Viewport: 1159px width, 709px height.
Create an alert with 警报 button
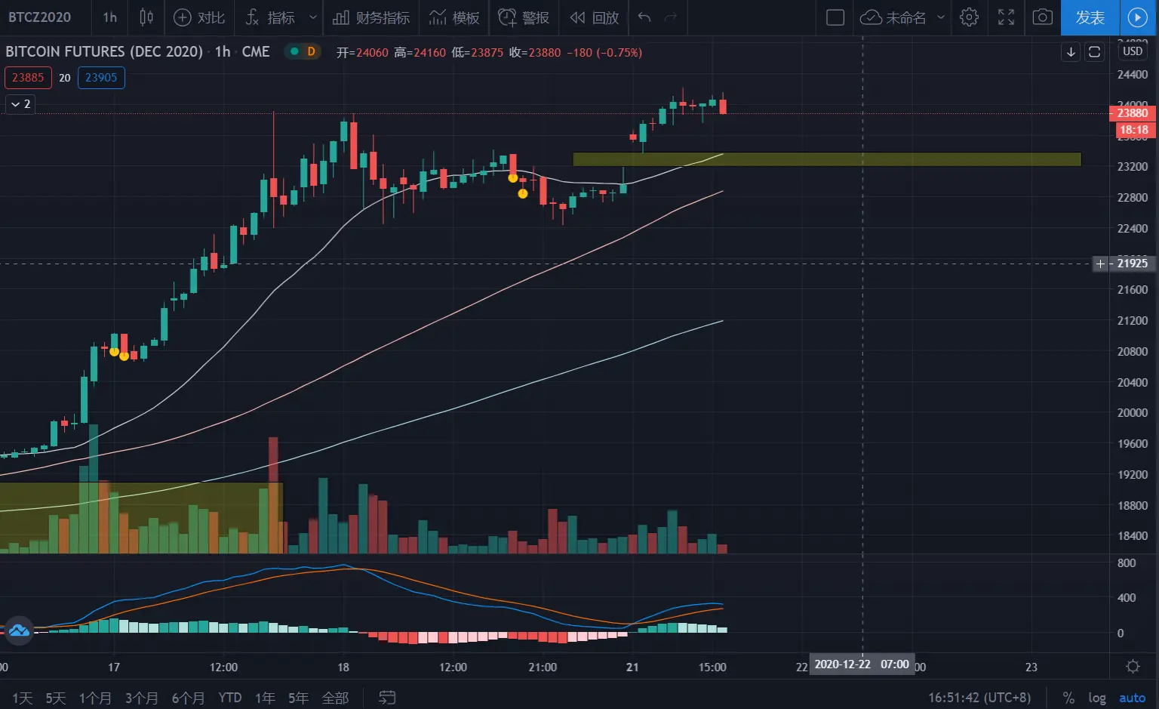tap(524, 17)
